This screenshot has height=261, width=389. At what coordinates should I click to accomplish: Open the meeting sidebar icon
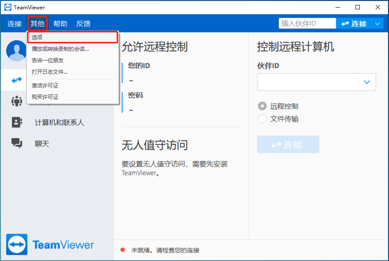click(17, 101)
